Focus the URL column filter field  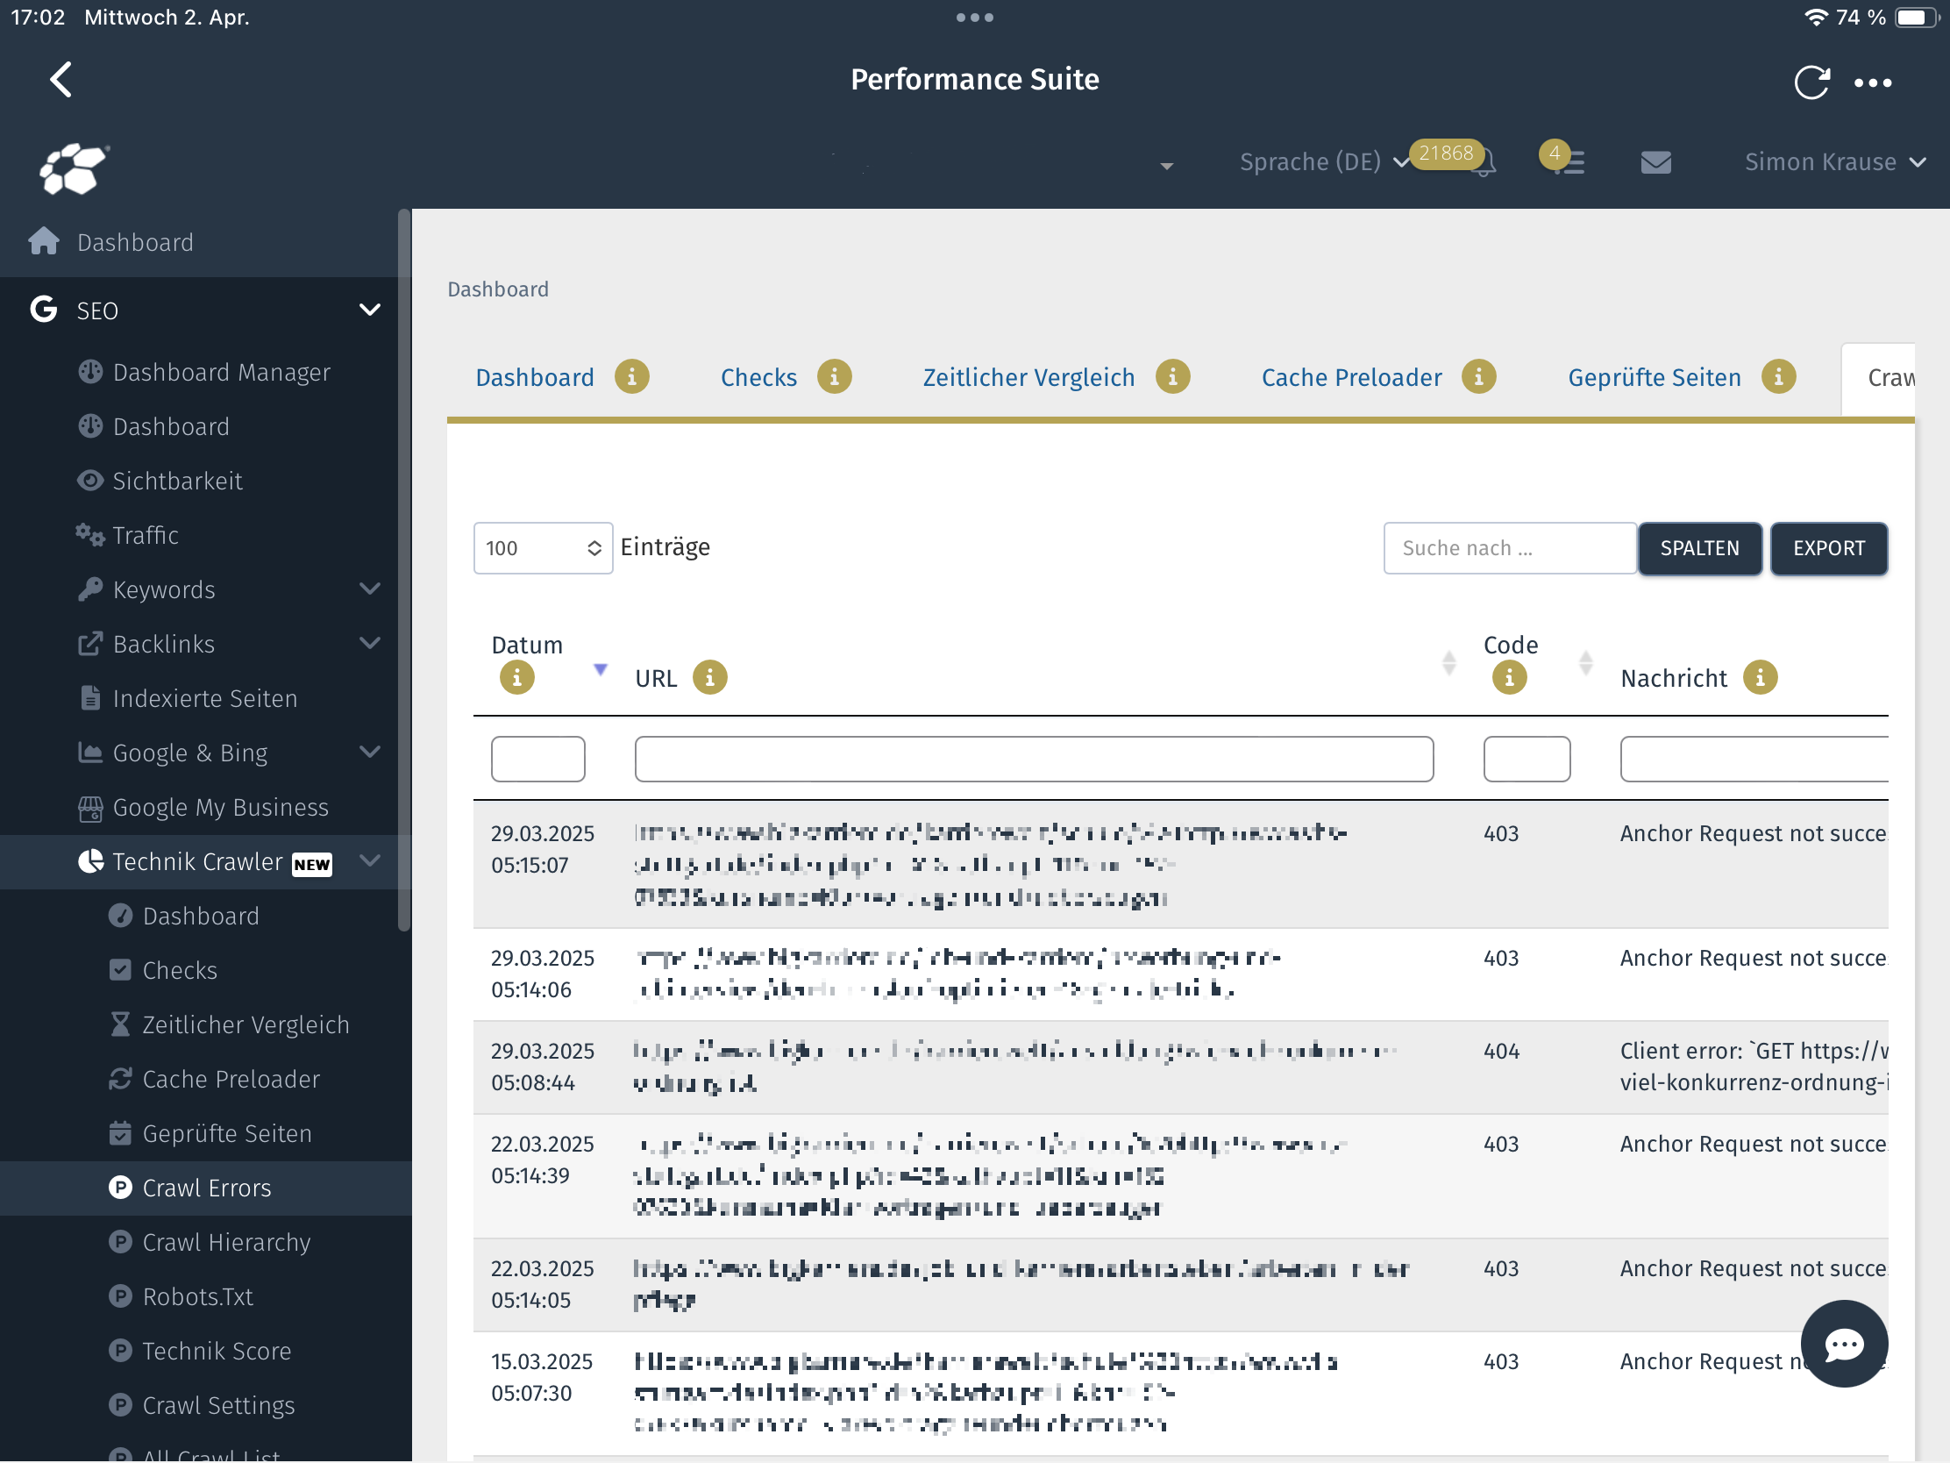click(x=1034, y=760)
